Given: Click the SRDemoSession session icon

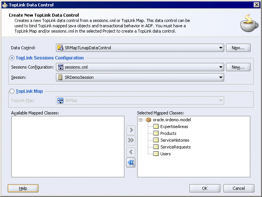Looking at the screenshot, I should click(60, 77).
